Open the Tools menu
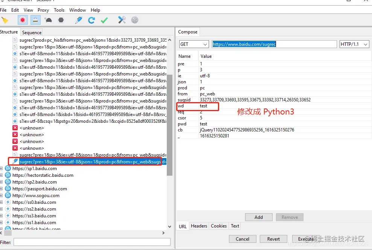The image size is (372, 250). click(x=59, y=10)
